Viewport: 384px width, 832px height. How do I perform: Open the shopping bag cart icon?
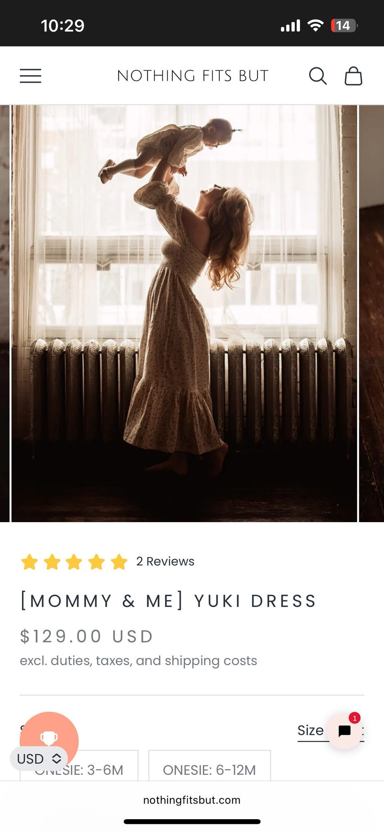pos(353,76)
